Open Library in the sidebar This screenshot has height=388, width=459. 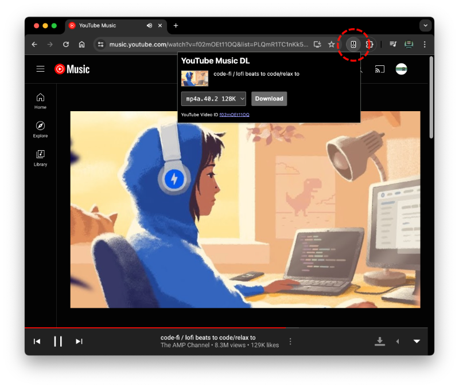(x=40, y=158)
